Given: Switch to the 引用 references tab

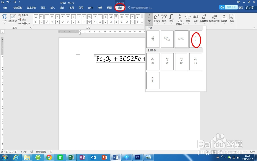Looking at the screenshot, I should pyautogui.click(x=81, y=8).
